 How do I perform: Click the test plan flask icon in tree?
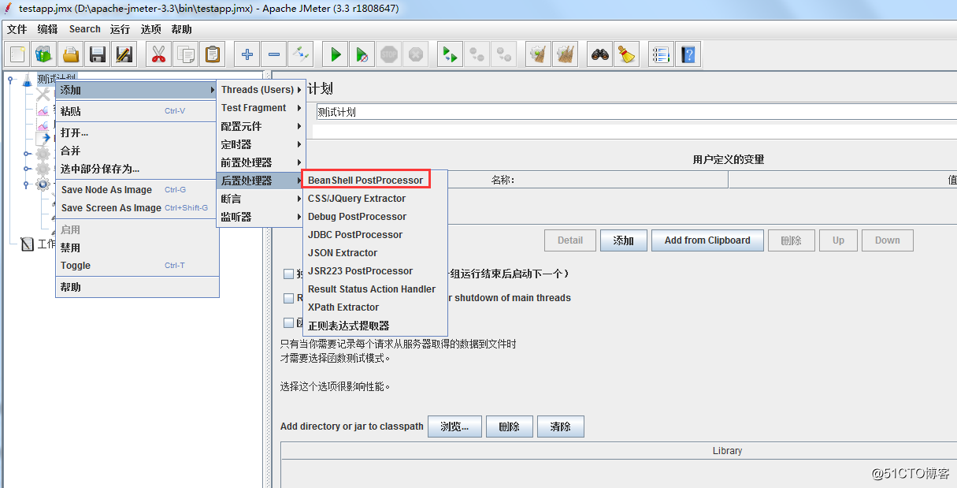28,79
